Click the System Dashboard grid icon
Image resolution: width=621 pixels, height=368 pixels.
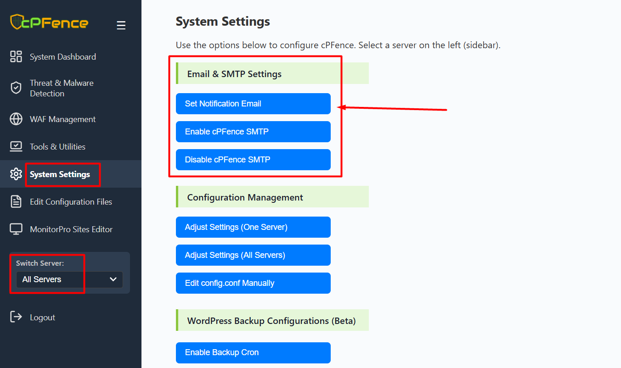click(16, 57)
